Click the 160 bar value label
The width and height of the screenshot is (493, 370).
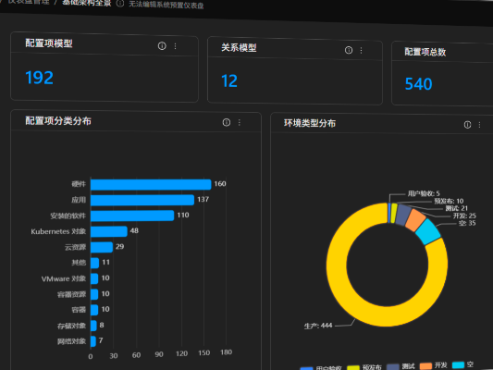pyautogui.click(x=220, y=184)
